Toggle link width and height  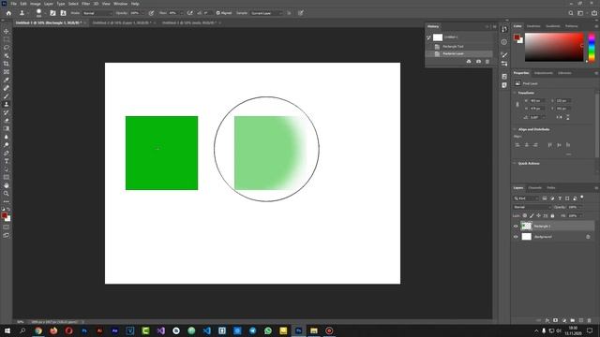click(x=517, y=104)
